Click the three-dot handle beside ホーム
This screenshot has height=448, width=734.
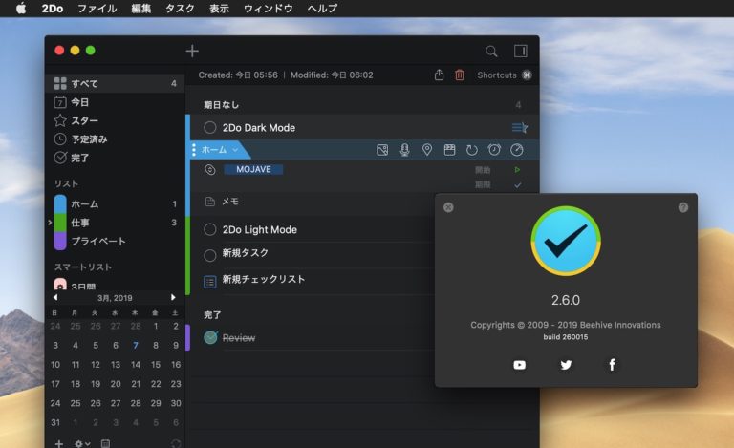194,150
